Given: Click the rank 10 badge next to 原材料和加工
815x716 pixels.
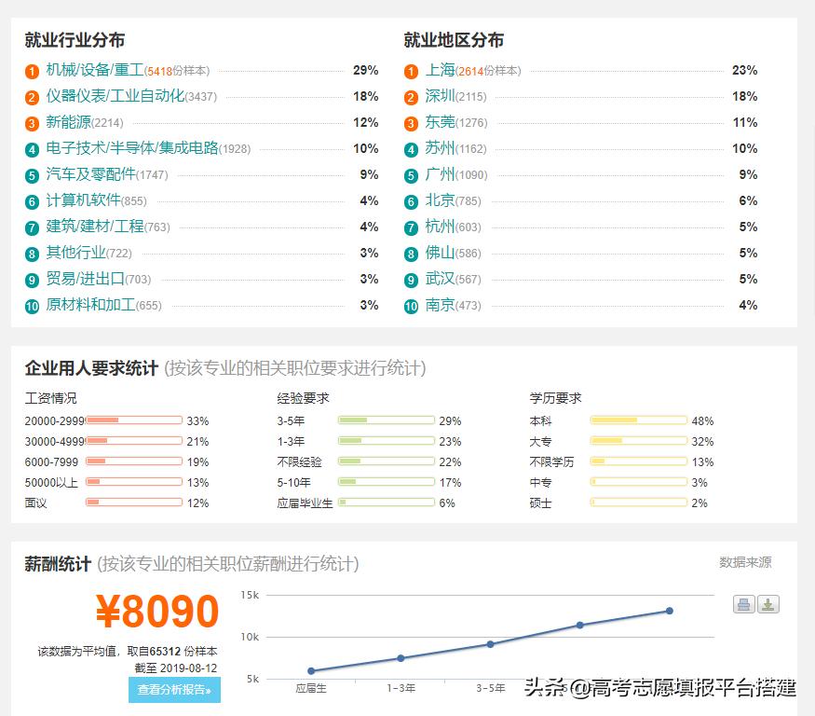Looking at the screenshot, I should (x=29, y=305).
